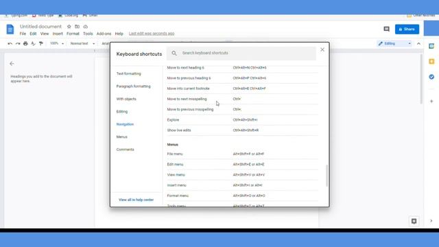Click the redo icon in toolbar
Image resolution: width=439 pixels, height=247 pixels.
(x=18, y=43)
